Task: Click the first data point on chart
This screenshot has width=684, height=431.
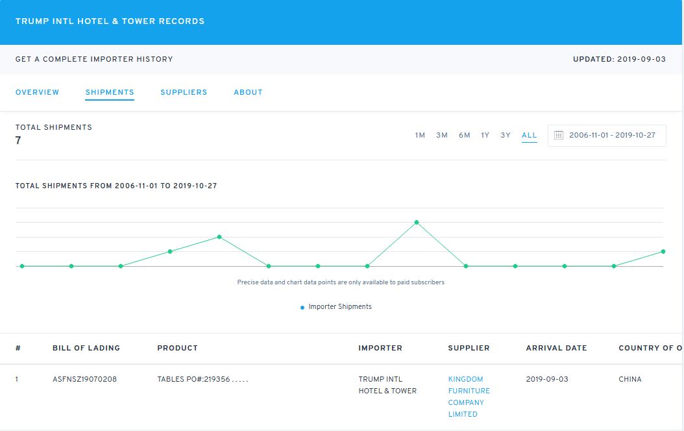Action: (22, 266)
